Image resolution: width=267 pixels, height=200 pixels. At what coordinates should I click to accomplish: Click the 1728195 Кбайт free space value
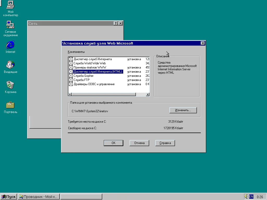173,128
